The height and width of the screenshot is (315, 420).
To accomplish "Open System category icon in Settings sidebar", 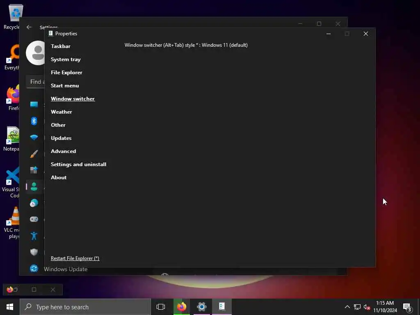I will point(34,105).
